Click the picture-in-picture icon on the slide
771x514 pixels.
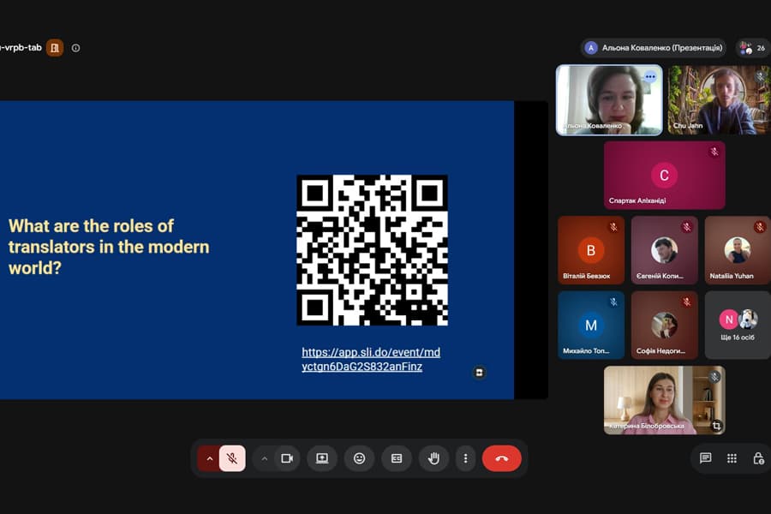click(x=480, y=373)
